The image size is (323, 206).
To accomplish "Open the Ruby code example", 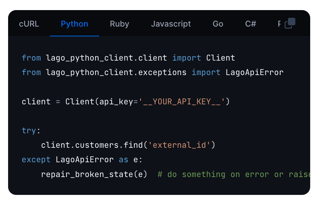I will (119, 24).
